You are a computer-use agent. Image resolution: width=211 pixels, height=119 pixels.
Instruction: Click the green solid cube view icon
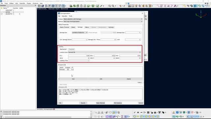[184, 112]
